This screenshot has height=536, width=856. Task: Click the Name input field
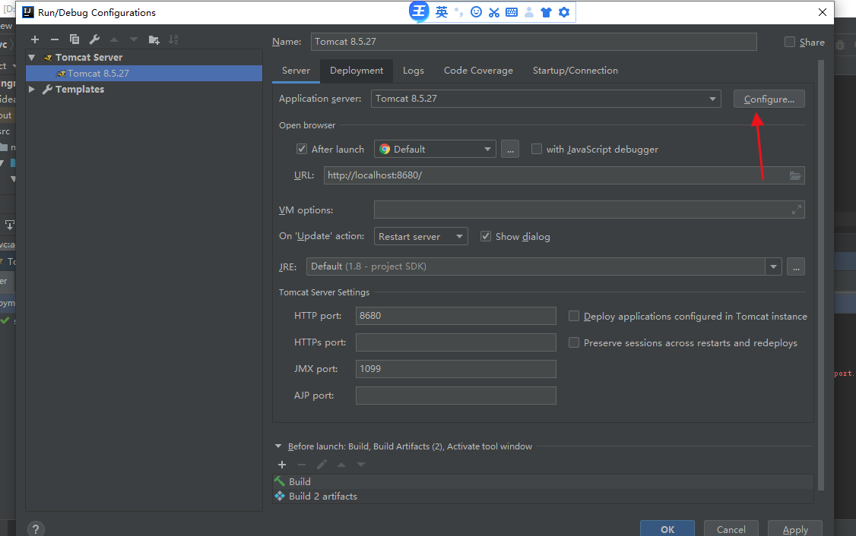coord(534,42)
